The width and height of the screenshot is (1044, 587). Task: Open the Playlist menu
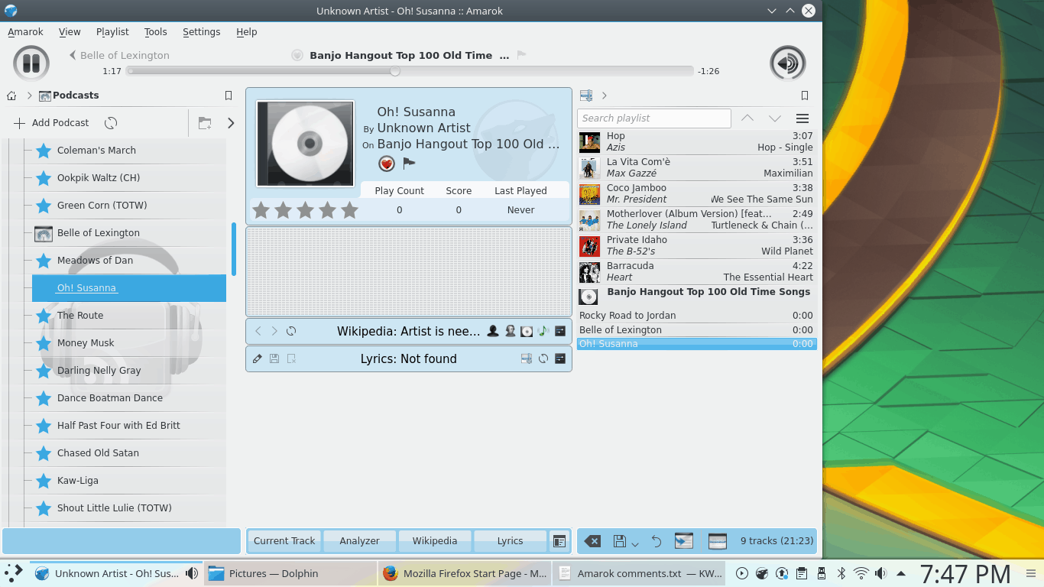pyautogui.click(x=112, y=32)
